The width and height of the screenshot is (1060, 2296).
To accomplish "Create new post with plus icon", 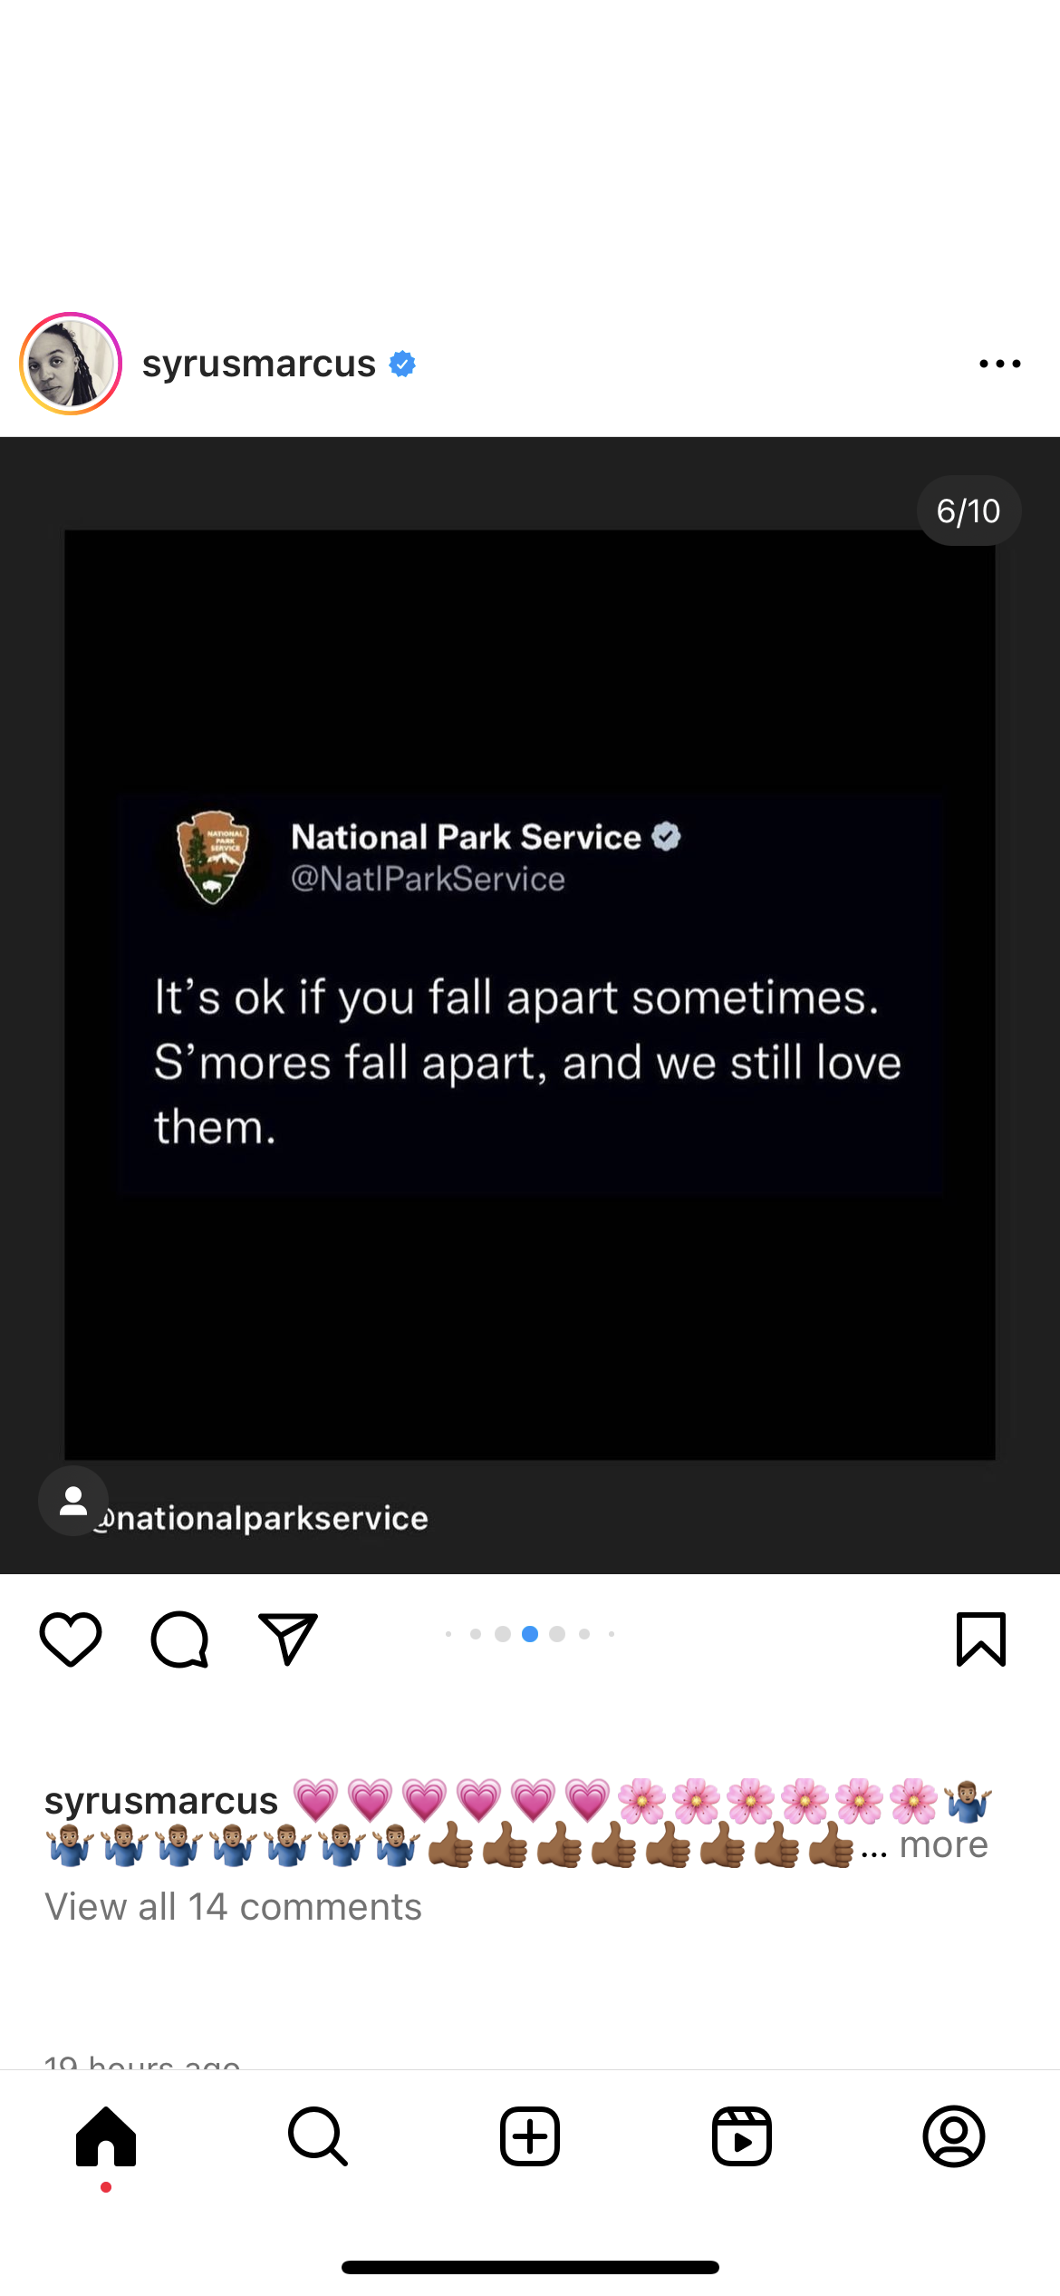I will 530,2136.
